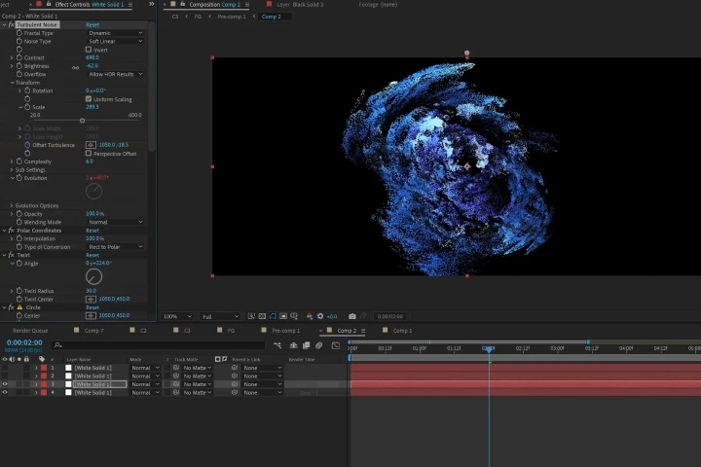Screen dimensions: 701x467
Task: Enable the Invert checkbox
Action: [x=89, y=50]
